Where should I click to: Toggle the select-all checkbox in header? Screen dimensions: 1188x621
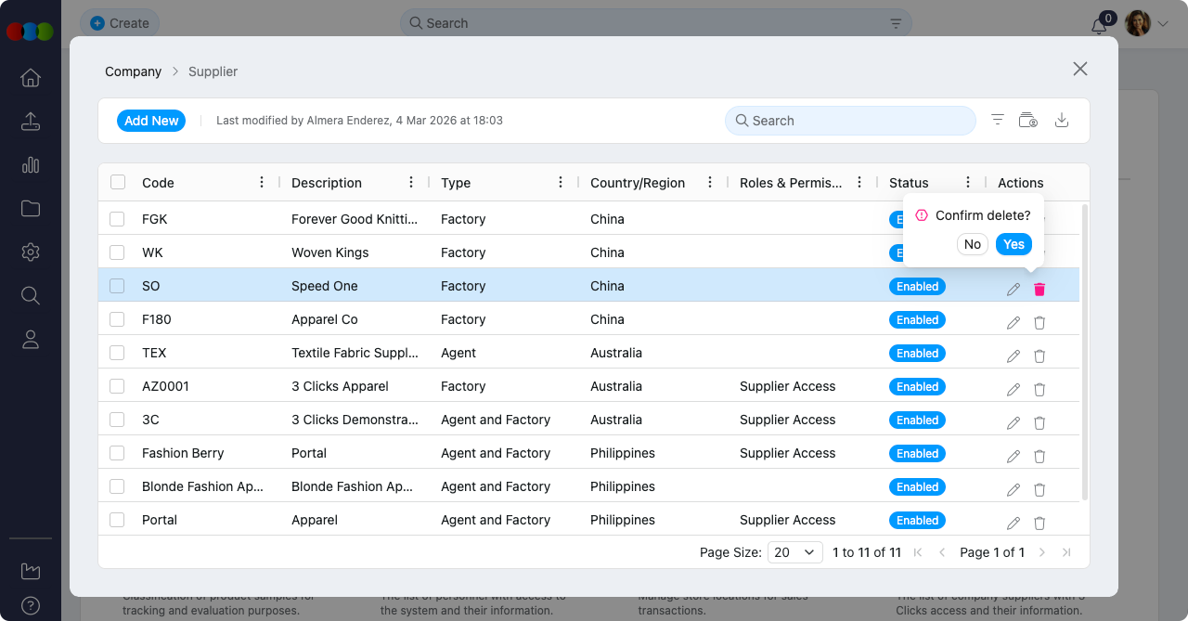pyautogui.click(x=118, y=182)
